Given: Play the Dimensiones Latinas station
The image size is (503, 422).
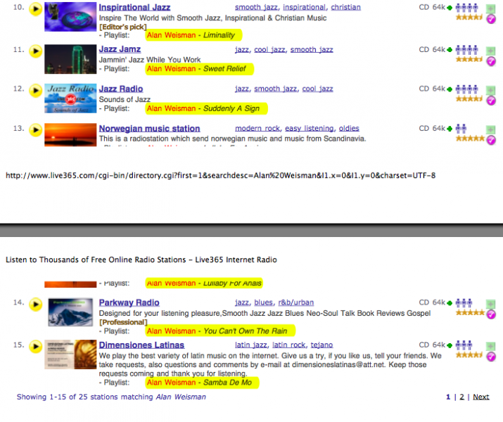Looking at the screenshot, I should (34, 346).
